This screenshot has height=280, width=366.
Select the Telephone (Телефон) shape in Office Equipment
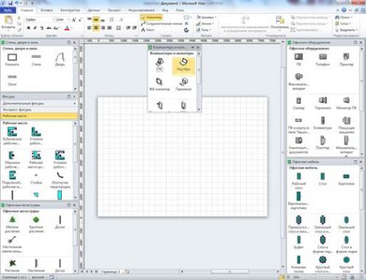tap(323, 60)
